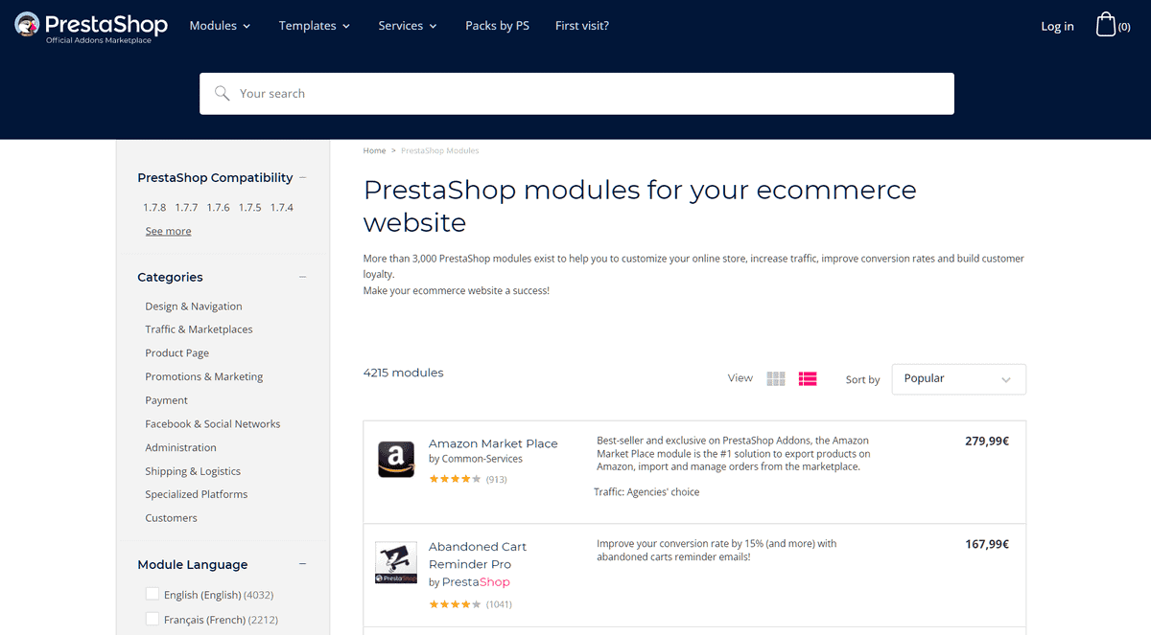Viewport: 1151px width, 635px height.
Task: Collapse the Categories filter section
Action: coord(303,277)
